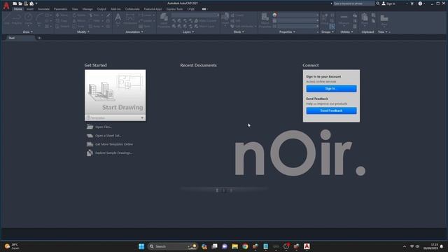Switch to the Home ribbon tab

point(17,9)
